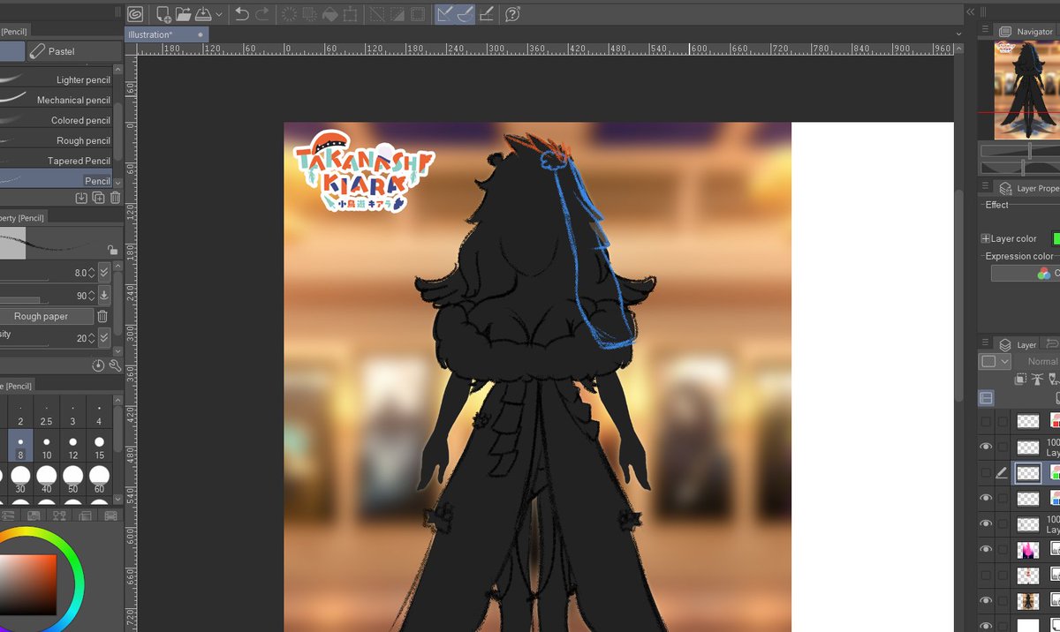Undo the last stroke
This screenshot has width=1060, height=632.
[x=242, y=13]
